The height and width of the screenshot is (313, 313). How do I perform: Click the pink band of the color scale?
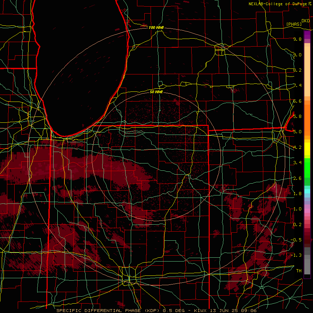point(307,211)
